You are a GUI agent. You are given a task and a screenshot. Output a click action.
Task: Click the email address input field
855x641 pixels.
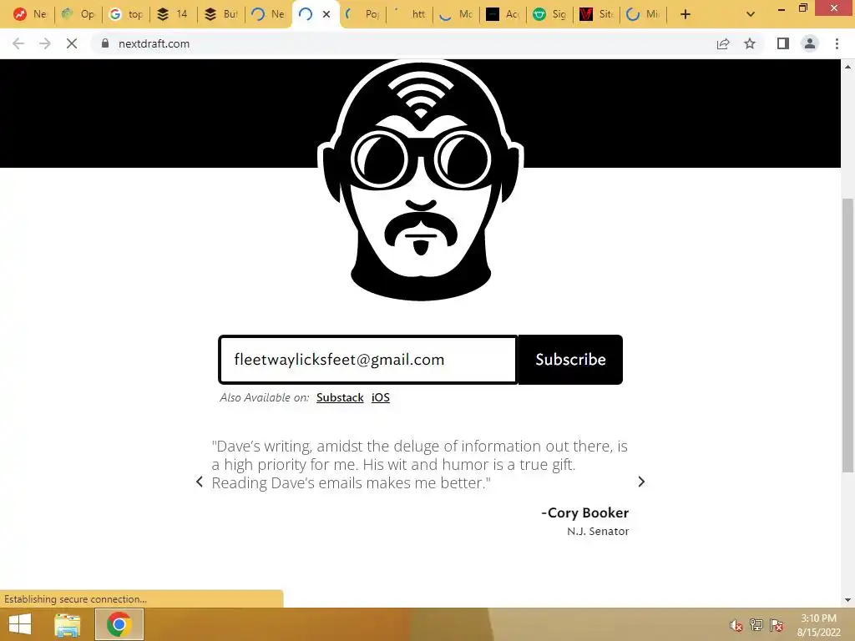coord(367,360)
